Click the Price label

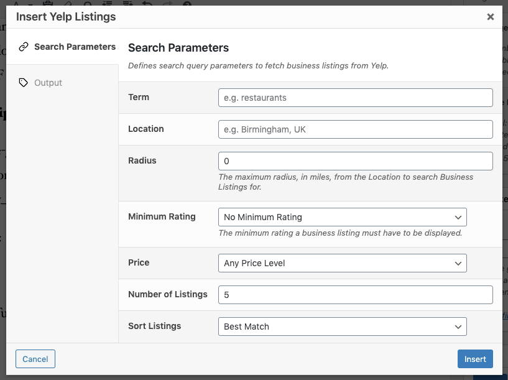(139, 262)
